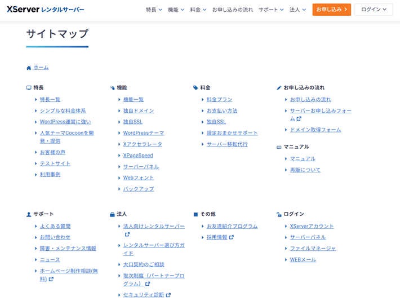Screen dimensions: 400x301
Task: Open バックアップ link
Action: pyautogui.click(x=139, y=189)
